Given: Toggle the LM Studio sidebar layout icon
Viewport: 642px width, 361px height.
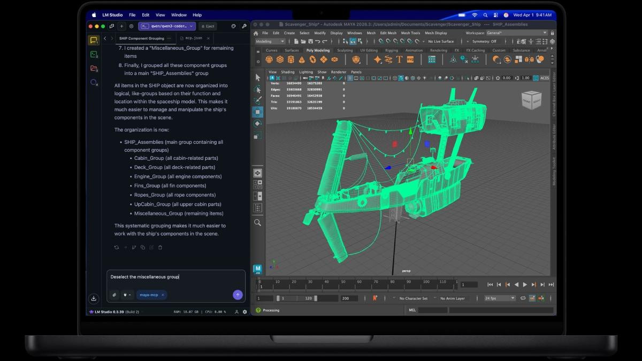Looking at the screenshot, I should pyautogui.click(x=112, y=26).
